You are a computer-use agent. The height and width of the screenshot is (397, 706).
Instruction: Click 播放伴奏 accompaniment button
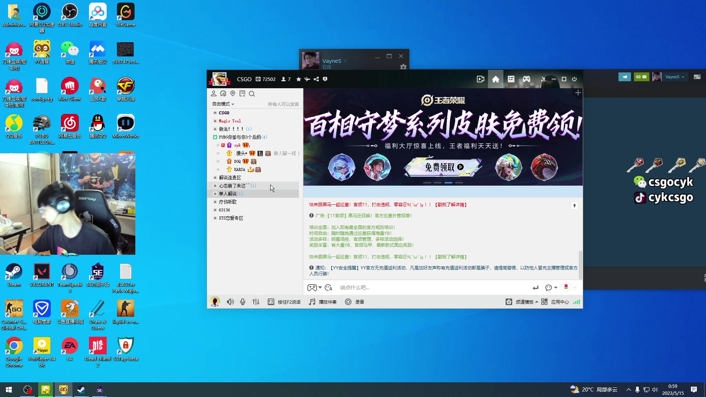coord(323,302)
